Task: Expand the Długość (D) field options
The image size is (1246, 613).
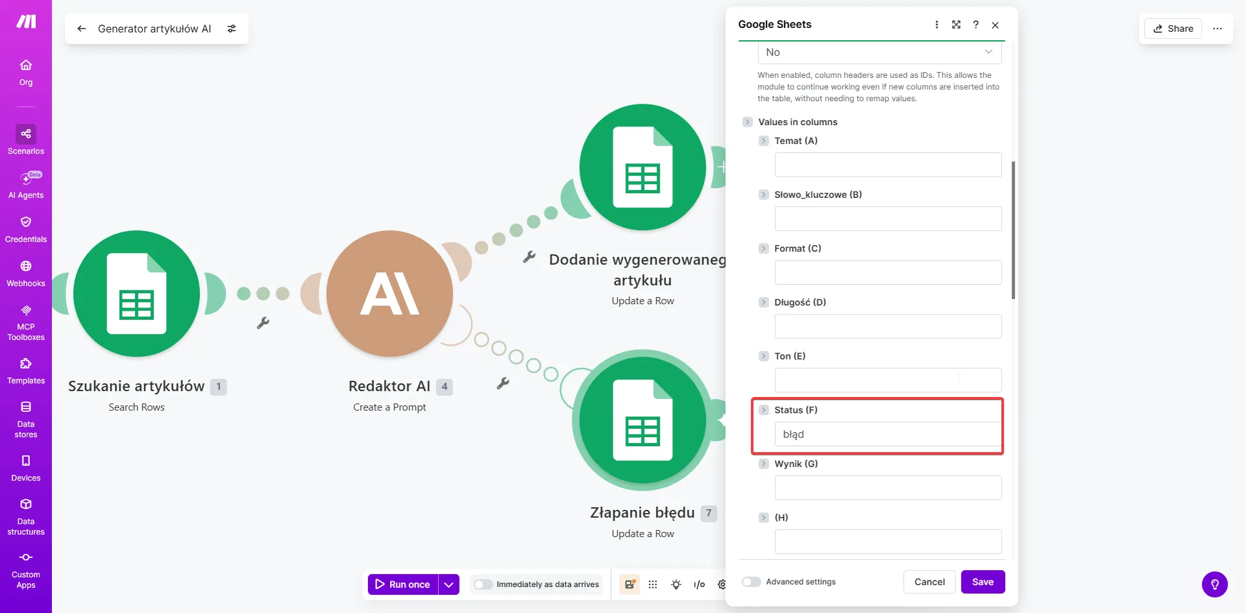Action: pyautogui.click(x=764, y=302)
